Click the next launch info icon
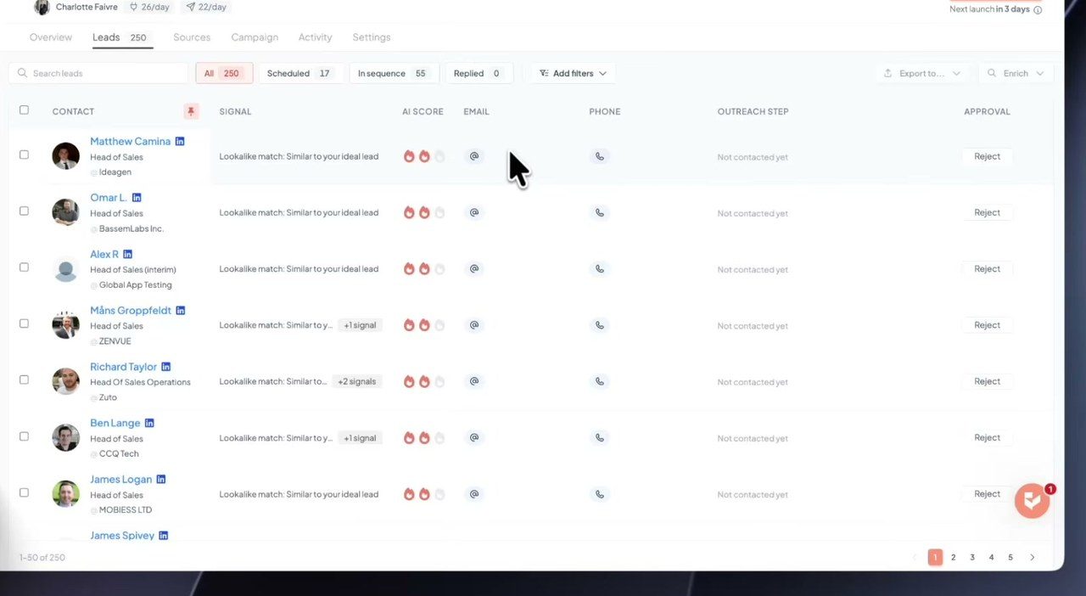Viewport: 1086px width, 596px height. coord(1038,9)
